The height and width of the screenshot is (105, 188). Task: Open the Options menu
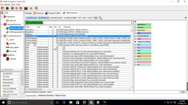click(x=7, y=5)
